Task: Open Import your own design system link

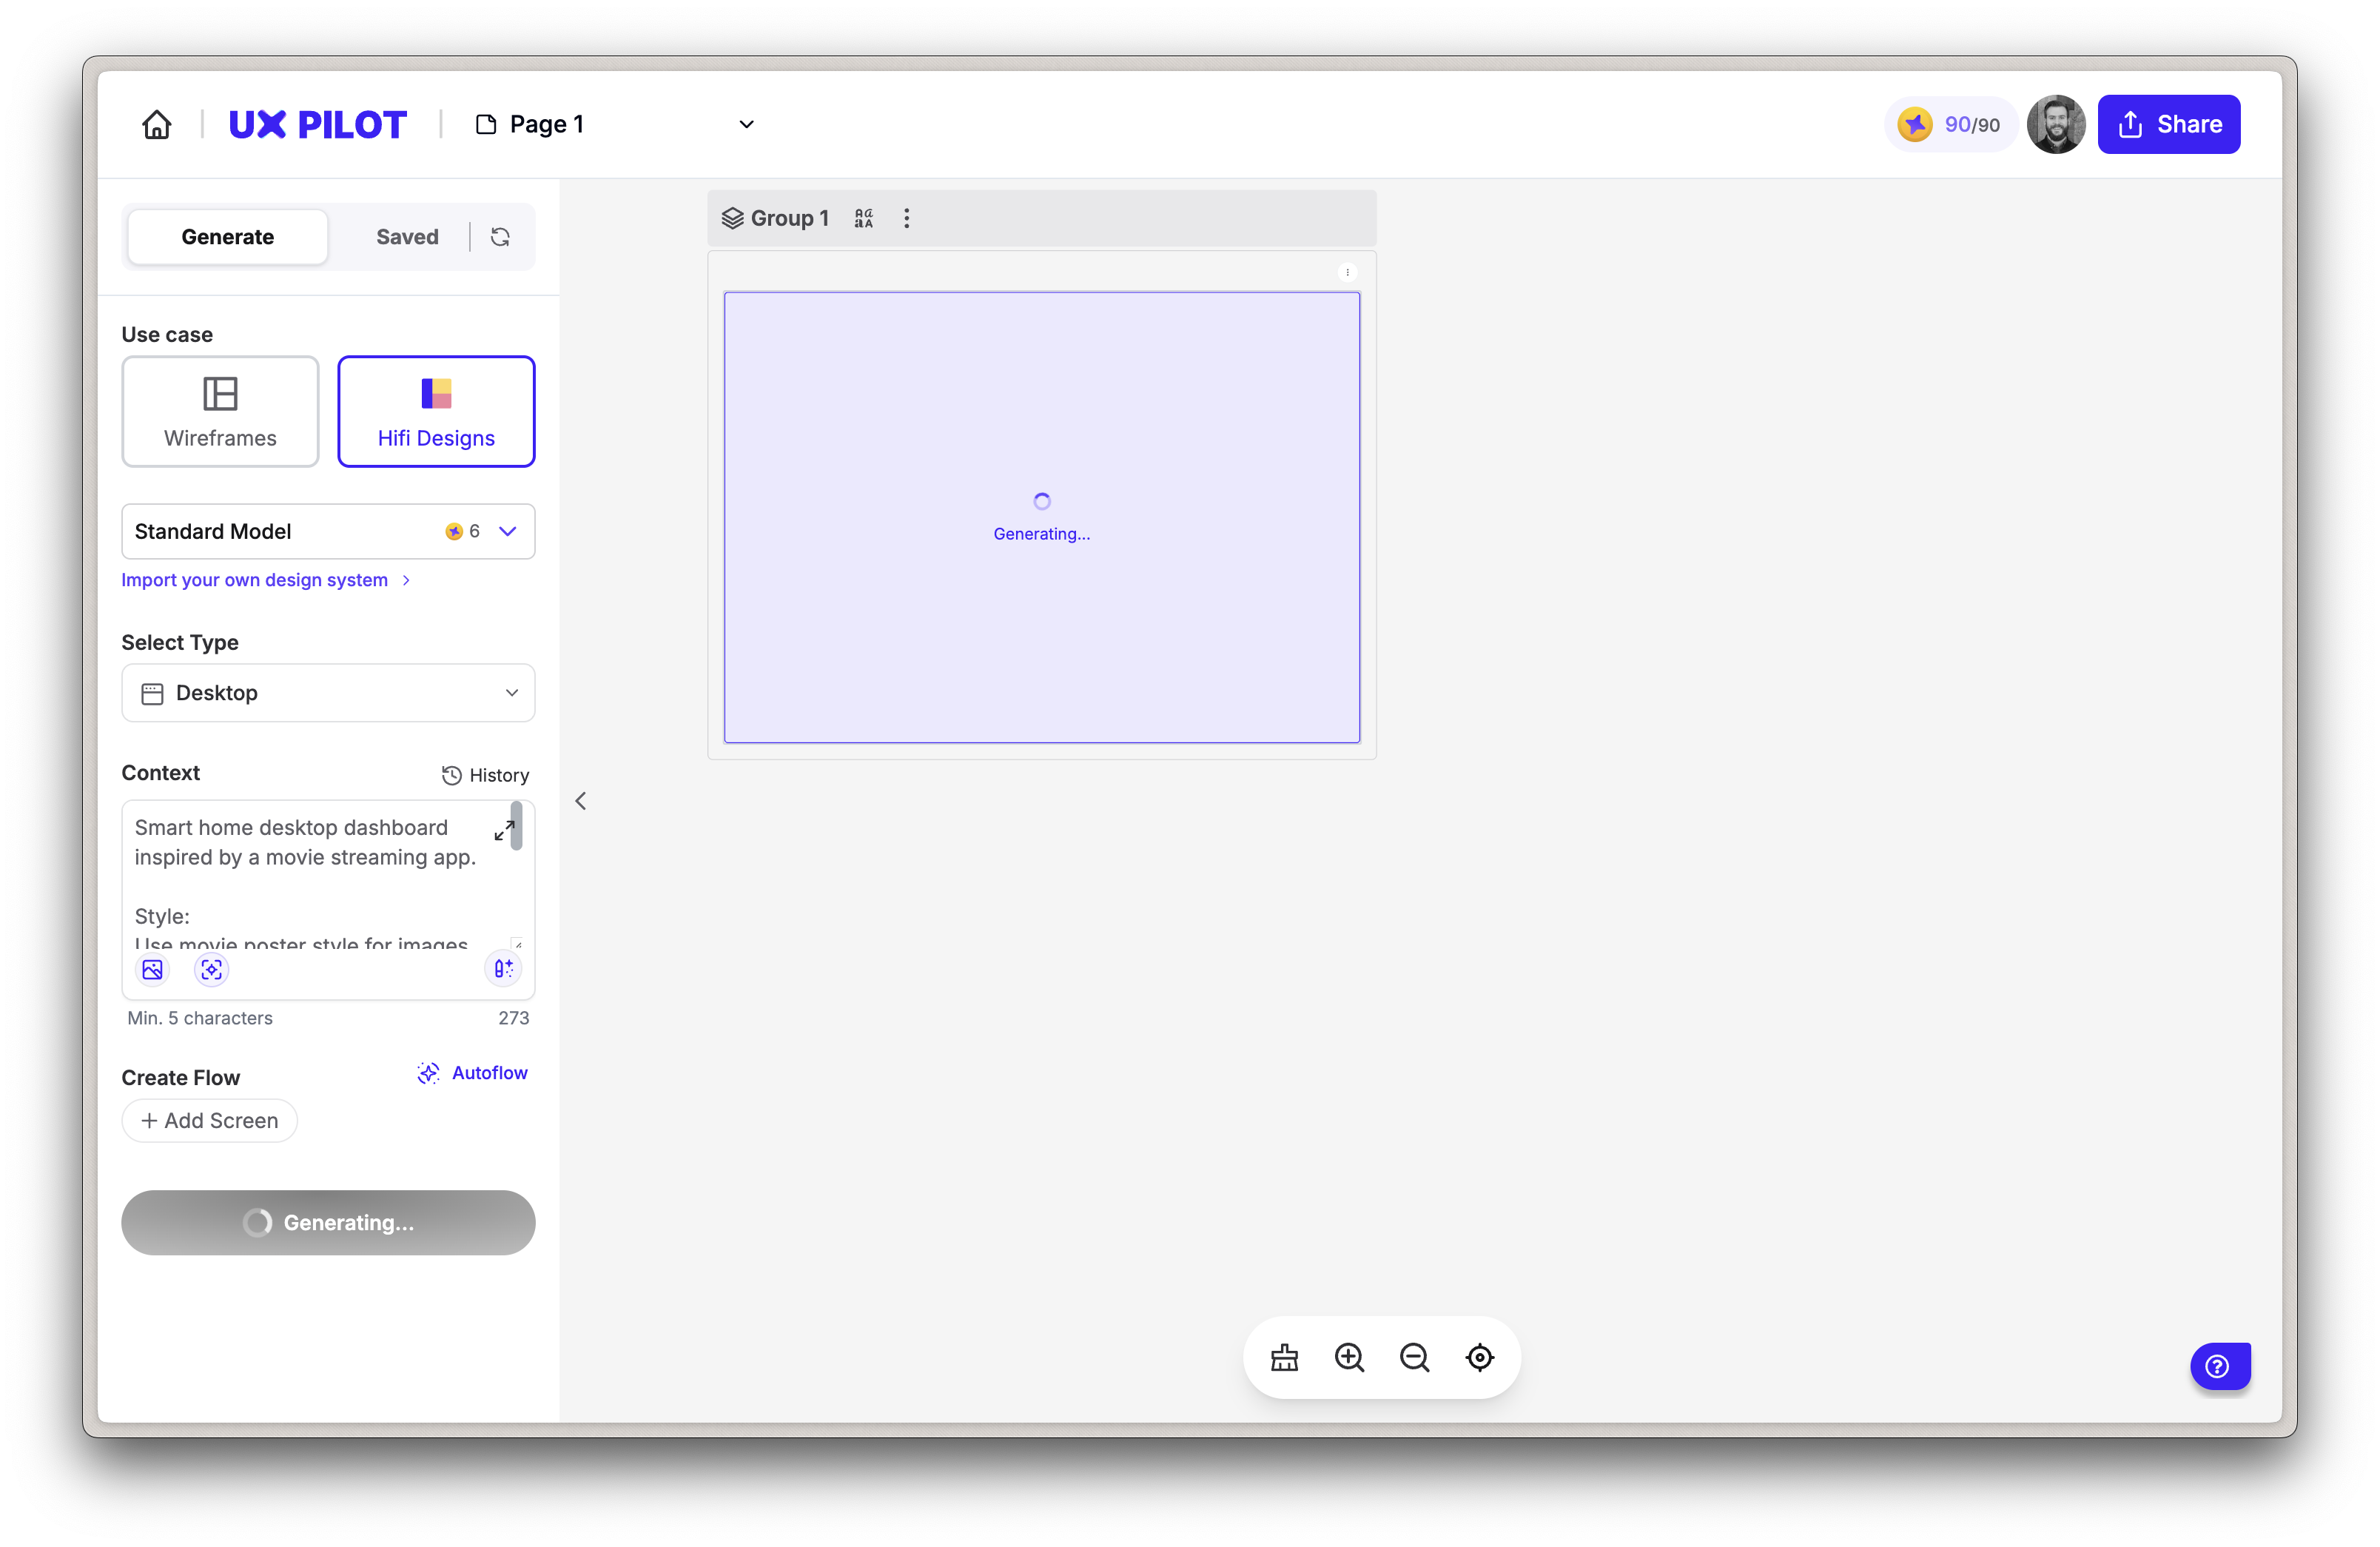Action: pos(255,580)
